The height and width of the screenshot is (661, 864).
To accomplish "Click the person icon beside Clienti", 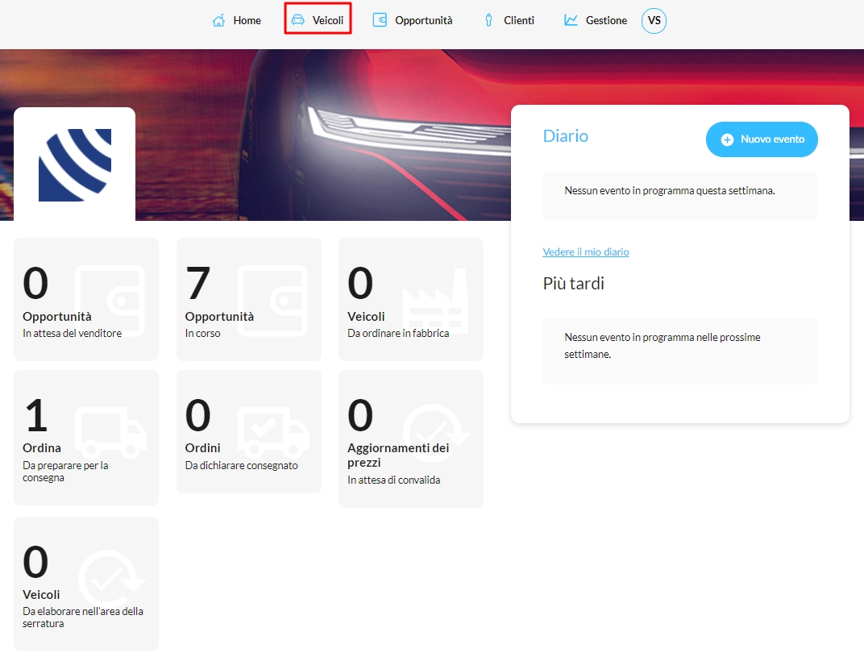I will pos(488,20).
